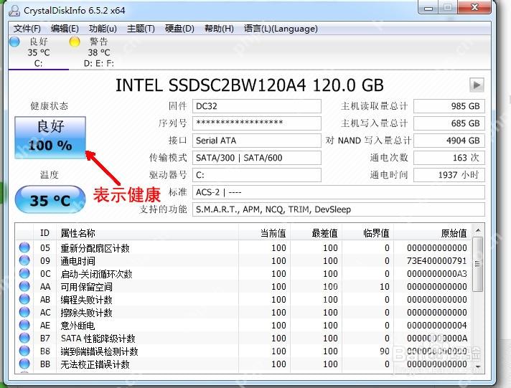Click the 临界值 column header

click(367, 233)
